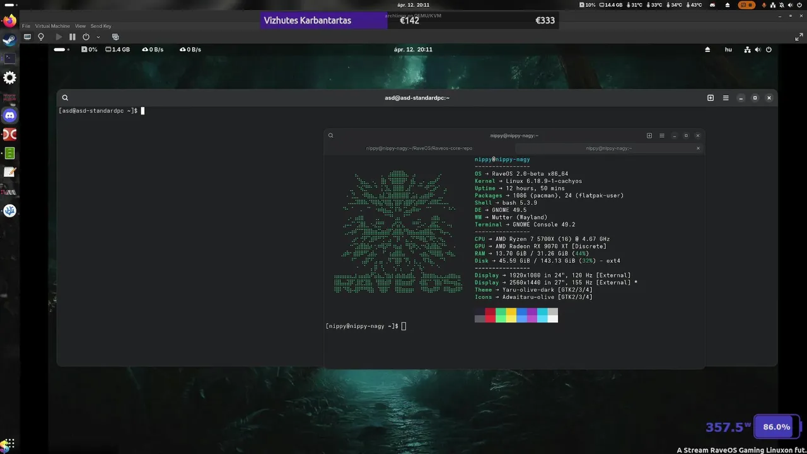Image resolution: width=807 pixels, height=454 pixels.
Task: Click the 43°C temperature indicator
Action: tap(693, 5)
